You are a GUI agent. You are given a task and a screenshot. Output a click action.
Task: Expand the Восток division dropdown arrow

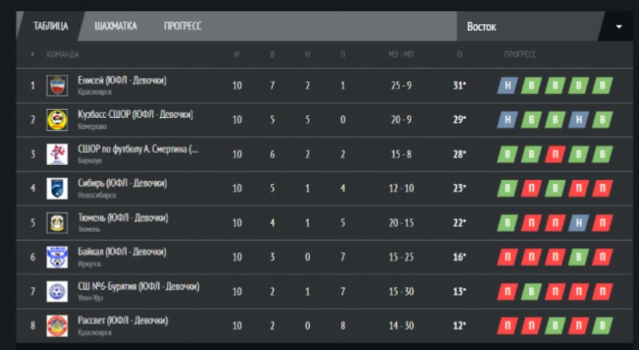(618, 27)
